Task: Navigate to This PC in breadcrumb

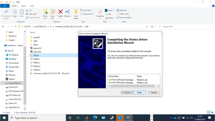Action: pyautogui.click(x=28, y=27)
